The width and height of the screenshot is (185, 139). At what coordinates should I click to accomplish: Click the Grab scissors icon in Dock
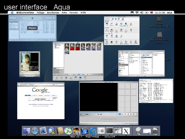(118, 131)
